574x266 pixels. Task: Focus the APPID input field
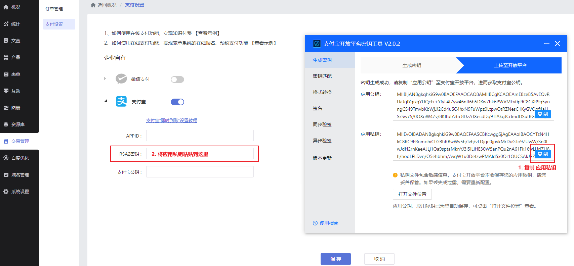pyautogui.click(x=200, y=136)
